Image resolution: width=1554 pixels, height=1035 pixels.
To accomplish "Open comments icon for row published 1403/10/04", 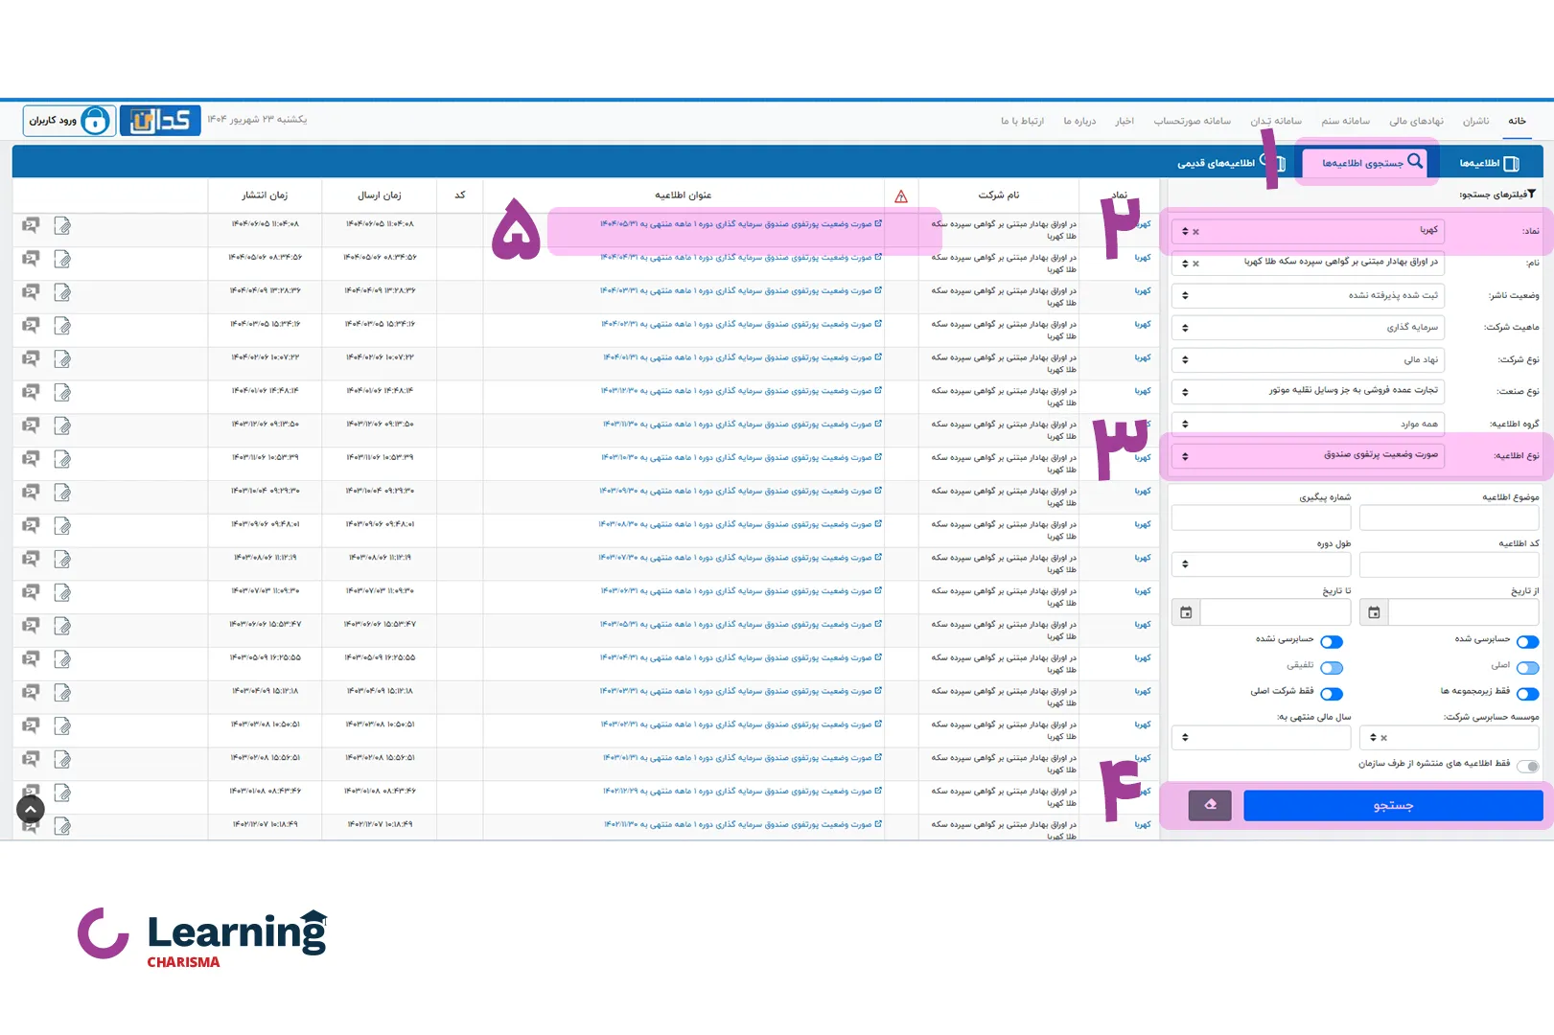I will tap(31, 493).
